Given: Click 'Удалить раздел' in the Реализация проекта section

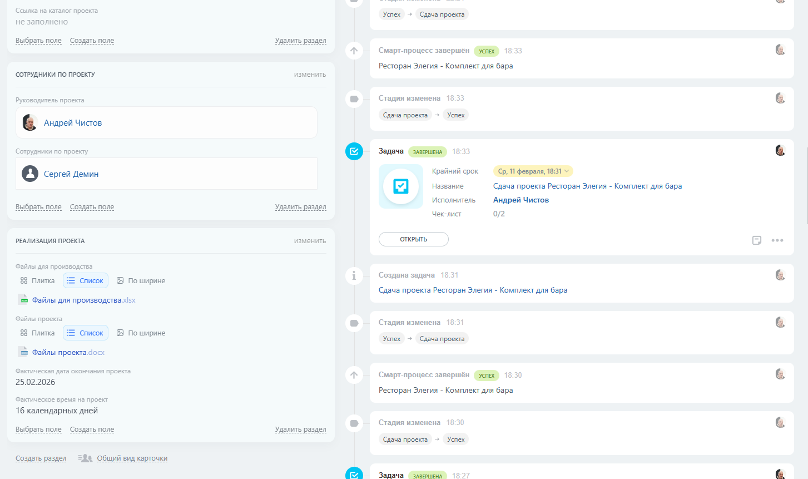Looking at the screenshot, I should tap(300, 429).
